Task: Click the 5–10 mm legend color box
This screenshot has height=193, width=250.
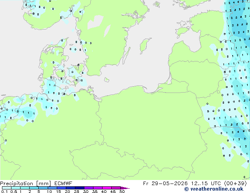Action: [43, 188]
